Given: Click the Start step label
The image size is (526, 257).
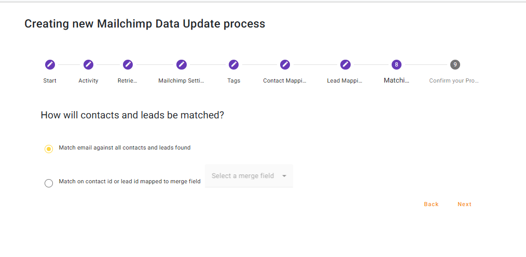Looking at the screenshot, I should pos(50,80).
